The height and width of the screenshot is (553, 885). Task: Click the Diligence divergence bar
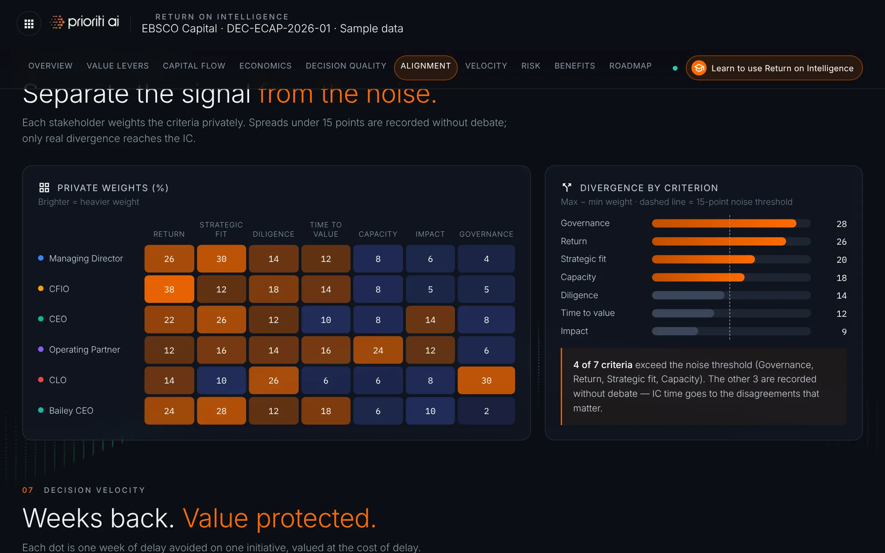tap(731, 295)
